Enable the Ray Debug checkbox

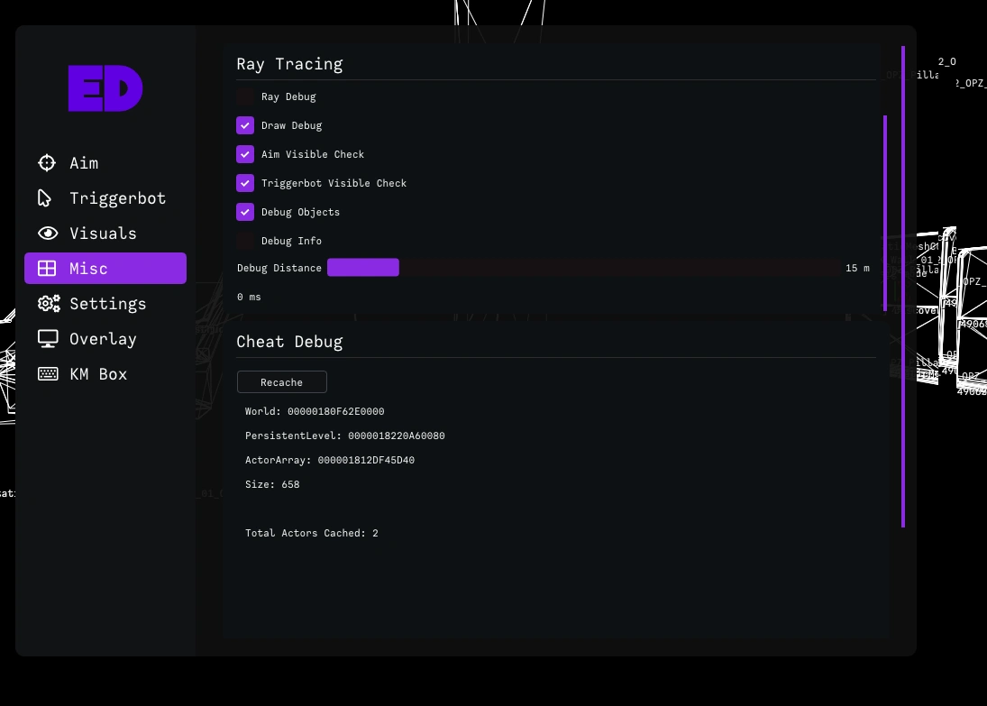point(245,96)
